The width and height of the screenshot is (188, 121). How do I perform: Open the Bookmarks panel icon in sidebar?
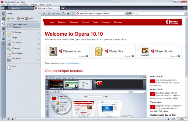click(3, 13)
